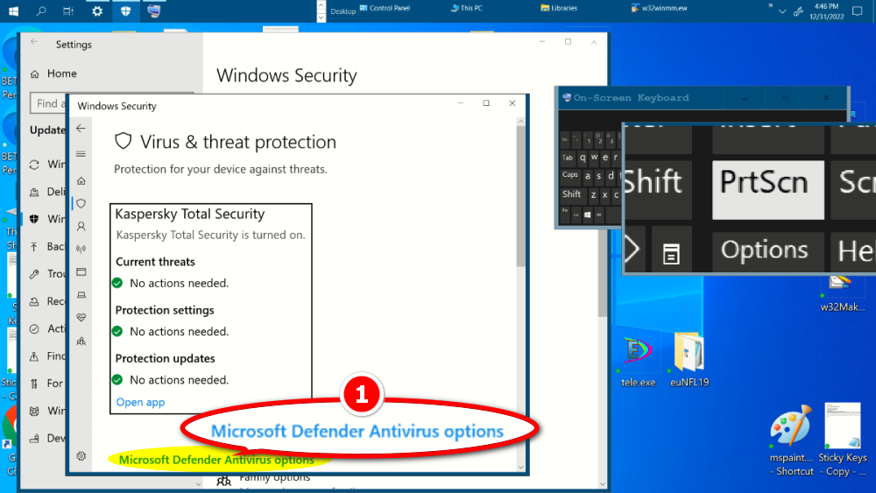The image size is (876, 493).
Task: Select Backup arrow icon in Settings sidebar
Action: click(x=35, y=247)
